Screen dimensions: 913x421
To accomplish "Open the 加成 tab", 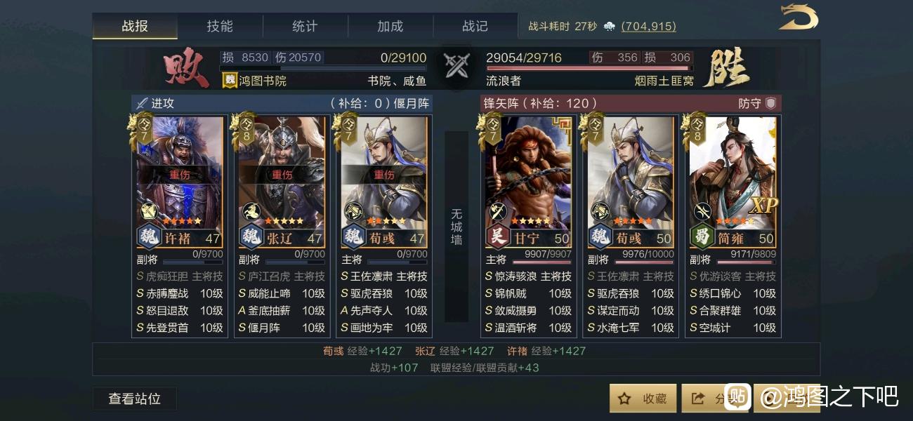I will click(x=390, y=26).
